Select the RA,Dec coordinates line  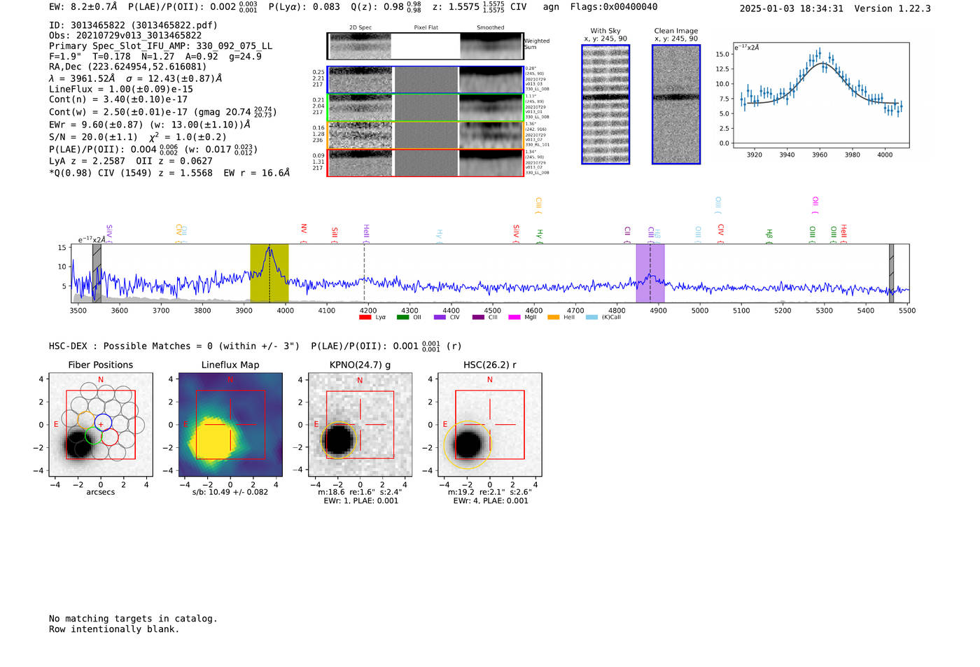point(128,67)
